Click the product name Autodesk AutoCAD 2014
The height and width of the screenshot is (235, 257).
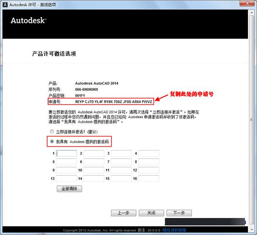97,83
